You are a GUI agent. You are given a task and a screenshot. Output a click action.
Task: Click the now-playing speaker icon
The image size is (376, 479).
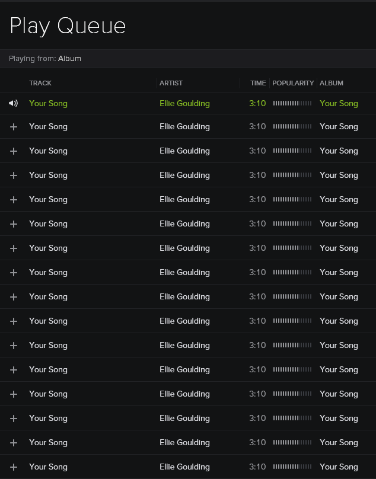pyautogui.click(x=13, y=103)
